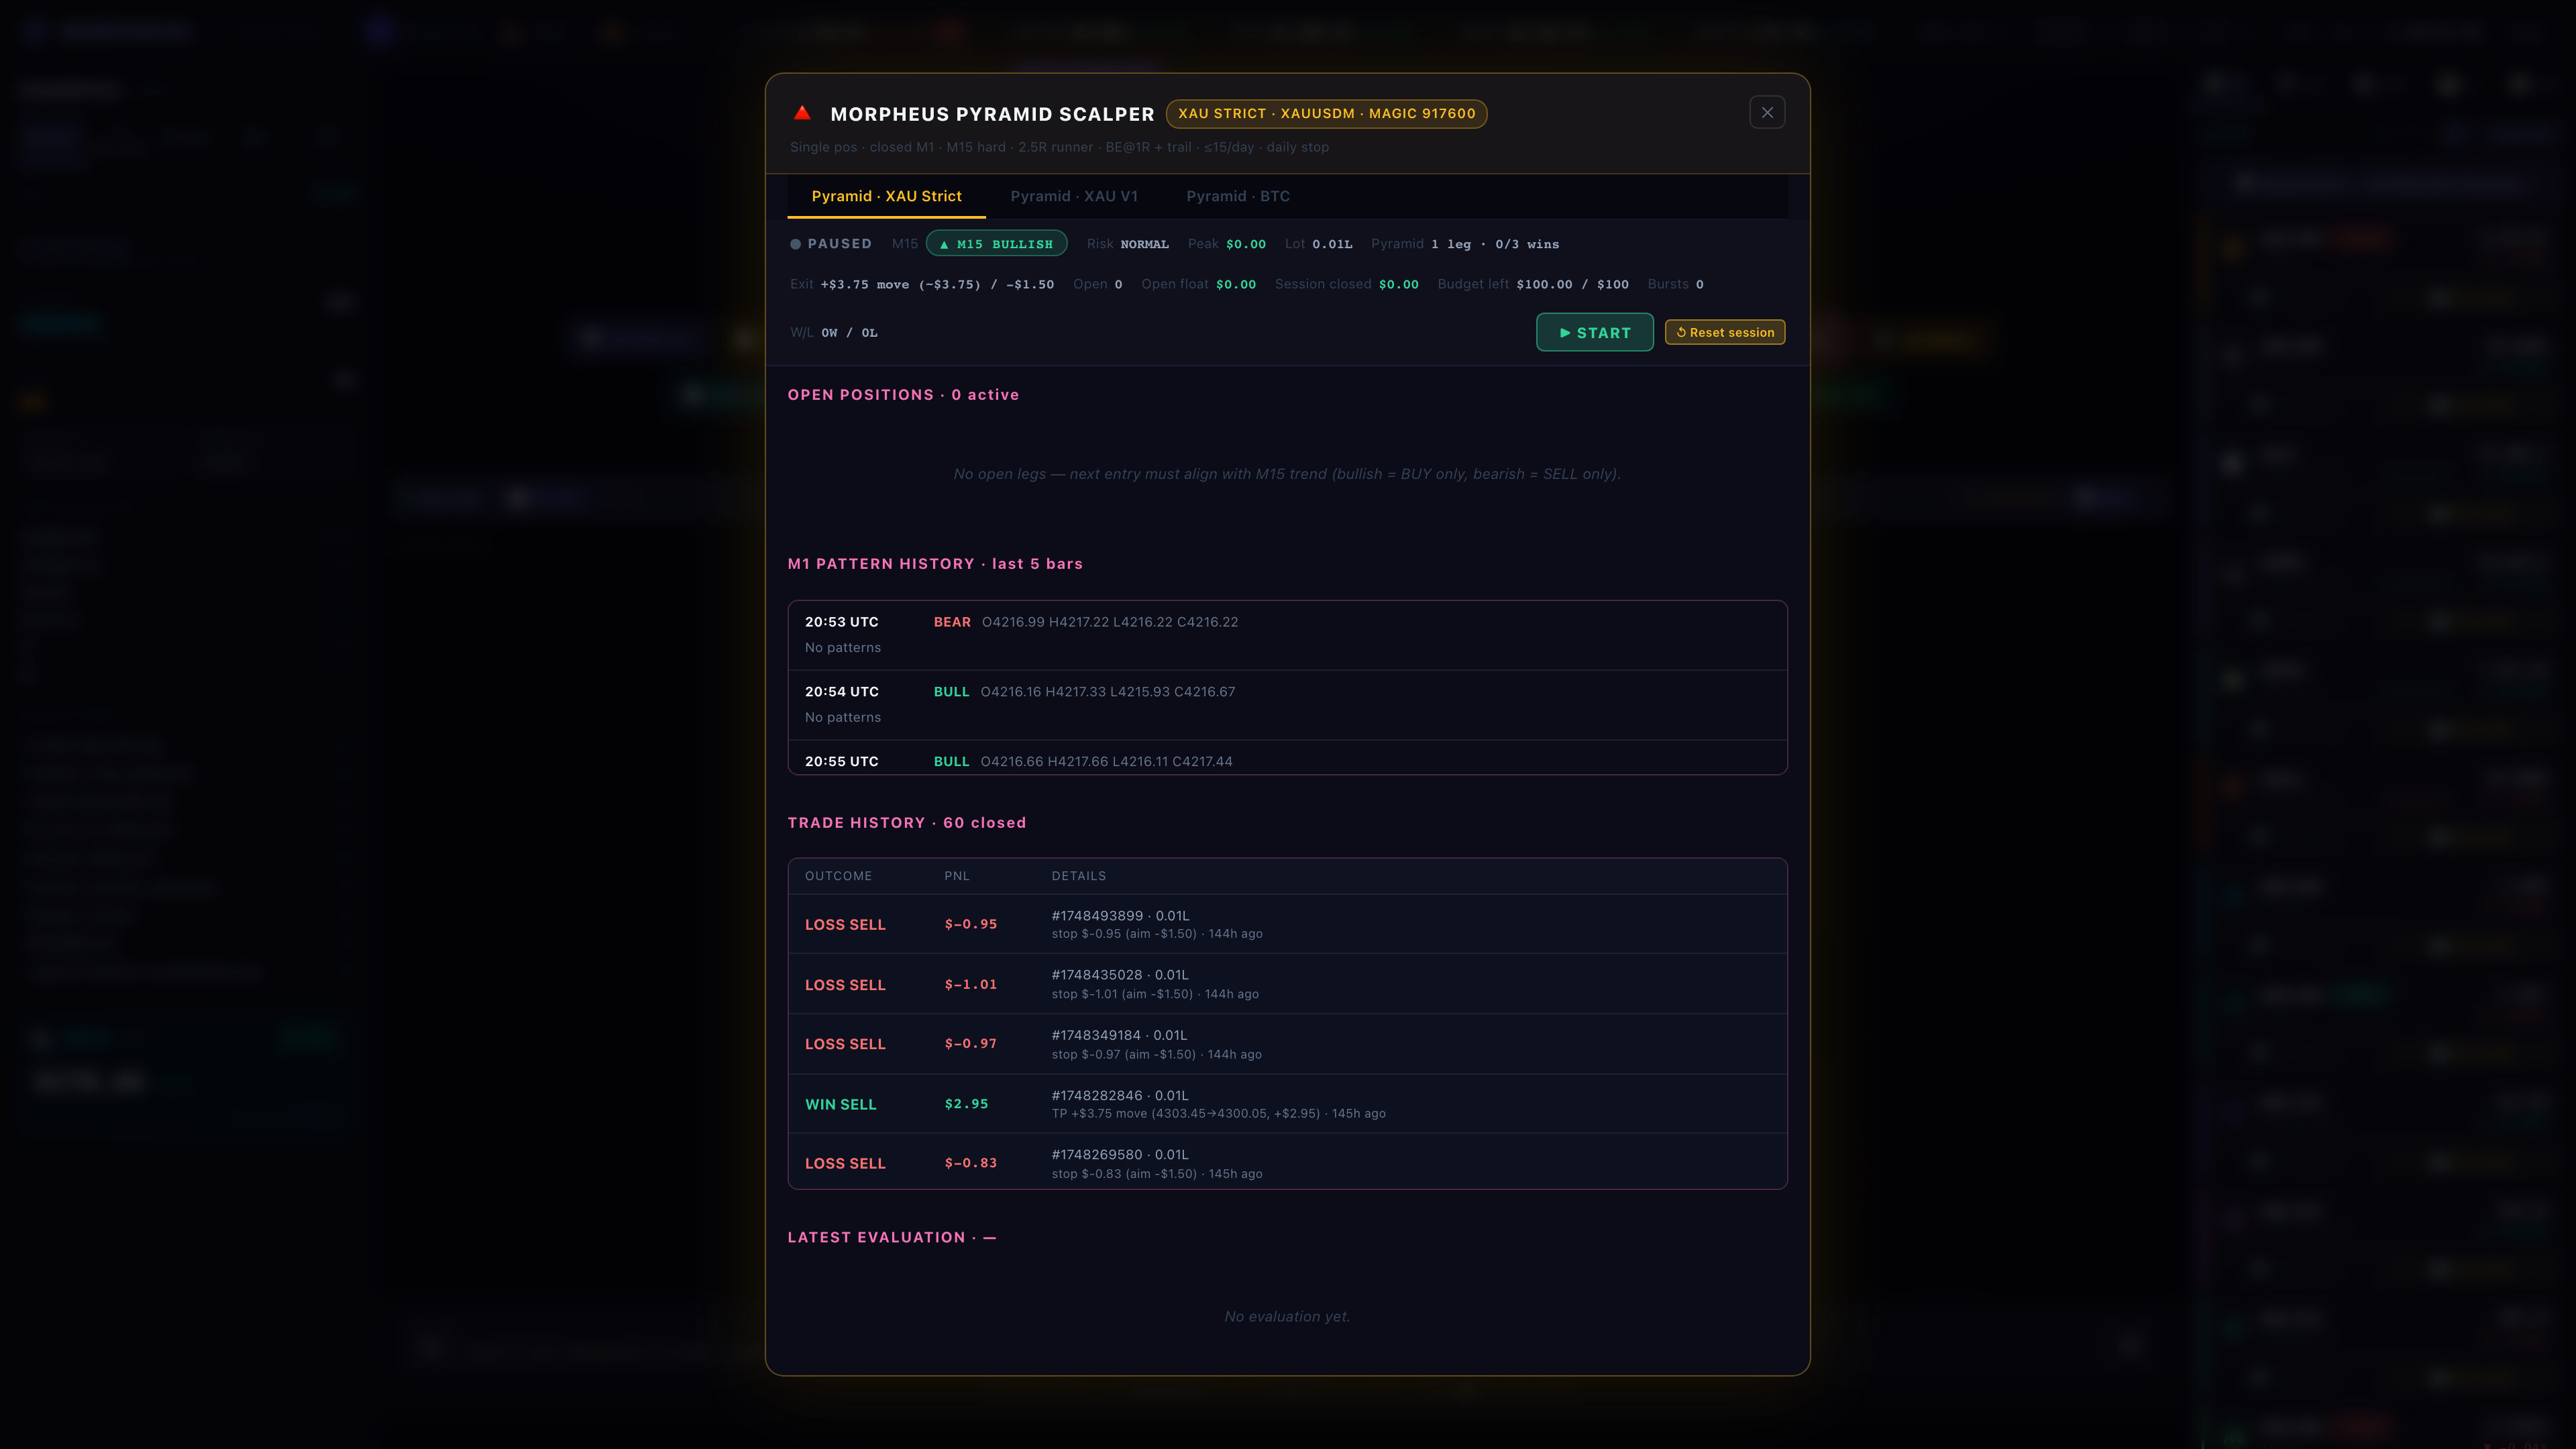
Task: Open trade #1748493899 loss row
Action: (x=1287, y=924)
